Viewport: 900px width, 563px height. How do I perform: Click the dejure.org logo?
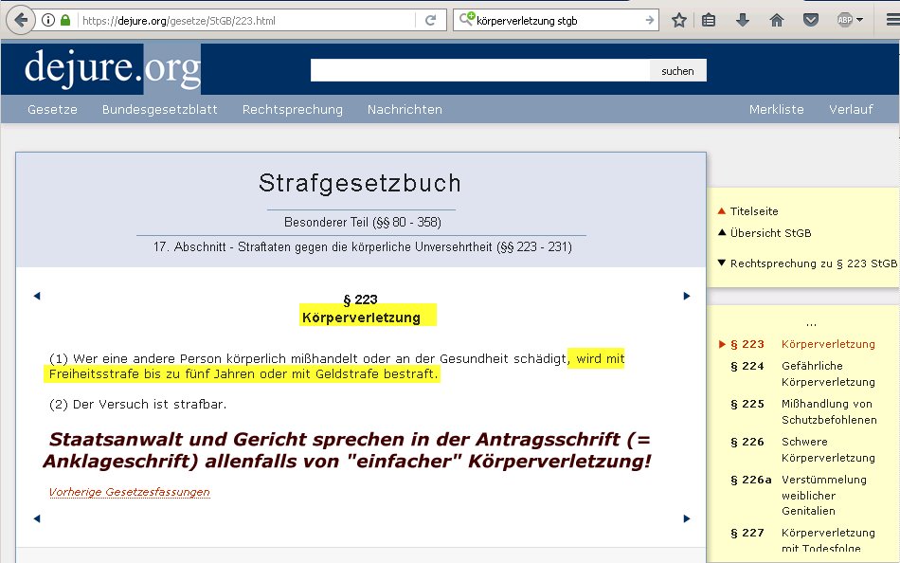pos(112,68)
